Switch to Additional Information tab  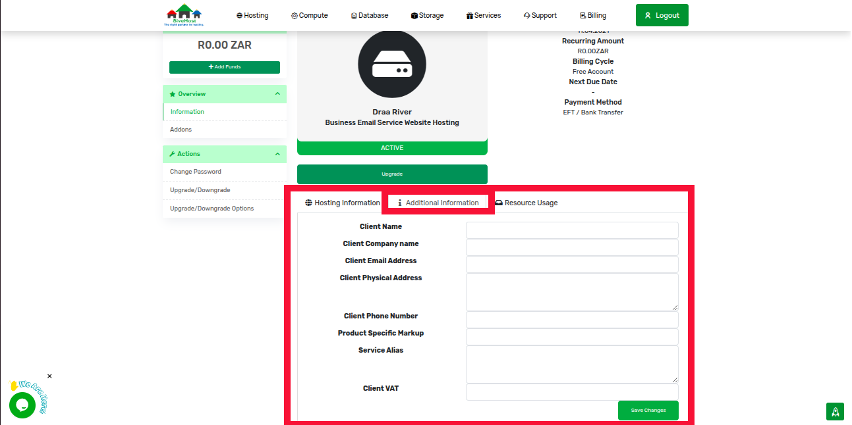(x=438, y=203)
